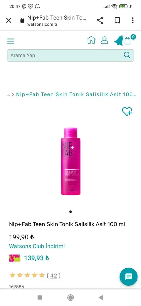The image size is (141, 306).
Task: Tap the pink Nip+Fab product image
Action: tap(70, 161)
